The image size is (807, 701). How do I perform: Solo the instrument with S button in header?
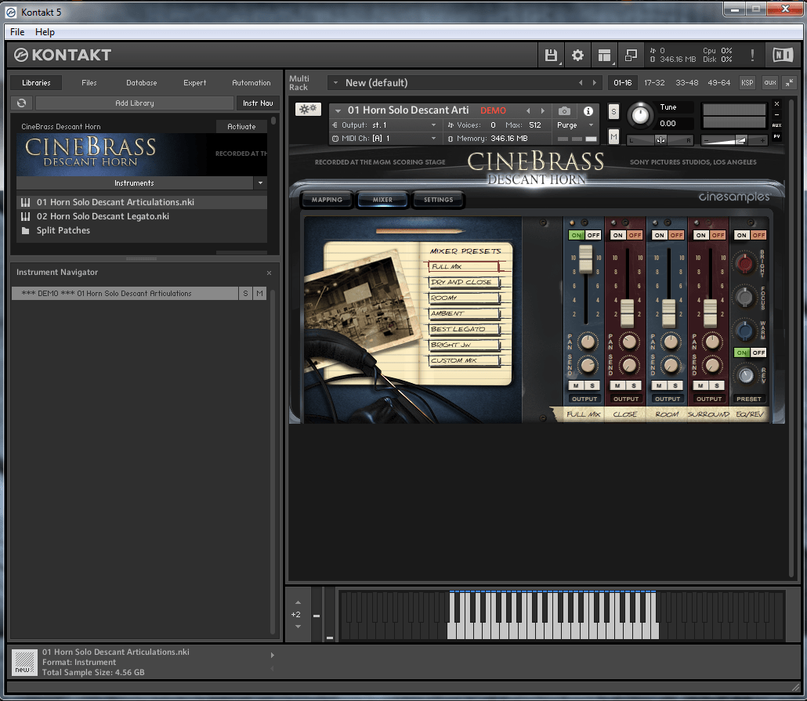(x=613, y=112)
